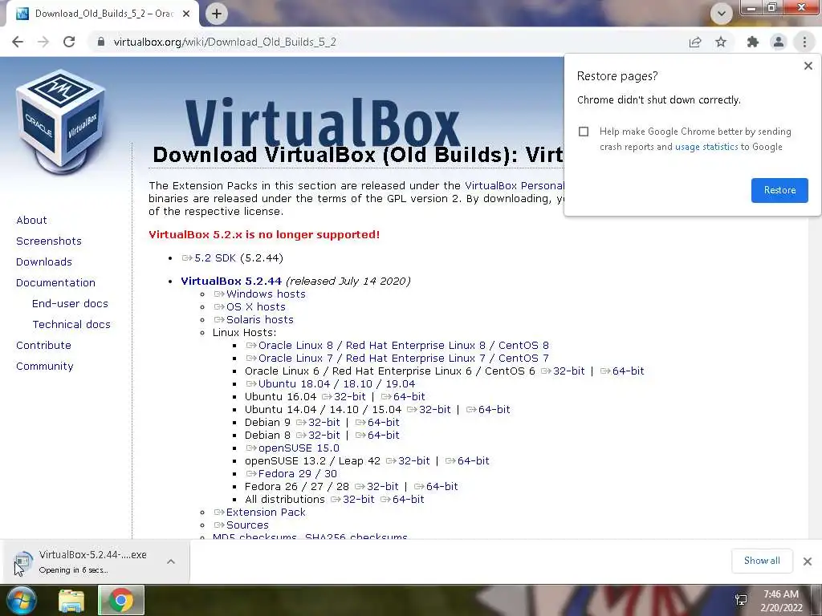822x616 pixels.
Task: Open the extensions puzzle icon
Action: click(753, 42)
